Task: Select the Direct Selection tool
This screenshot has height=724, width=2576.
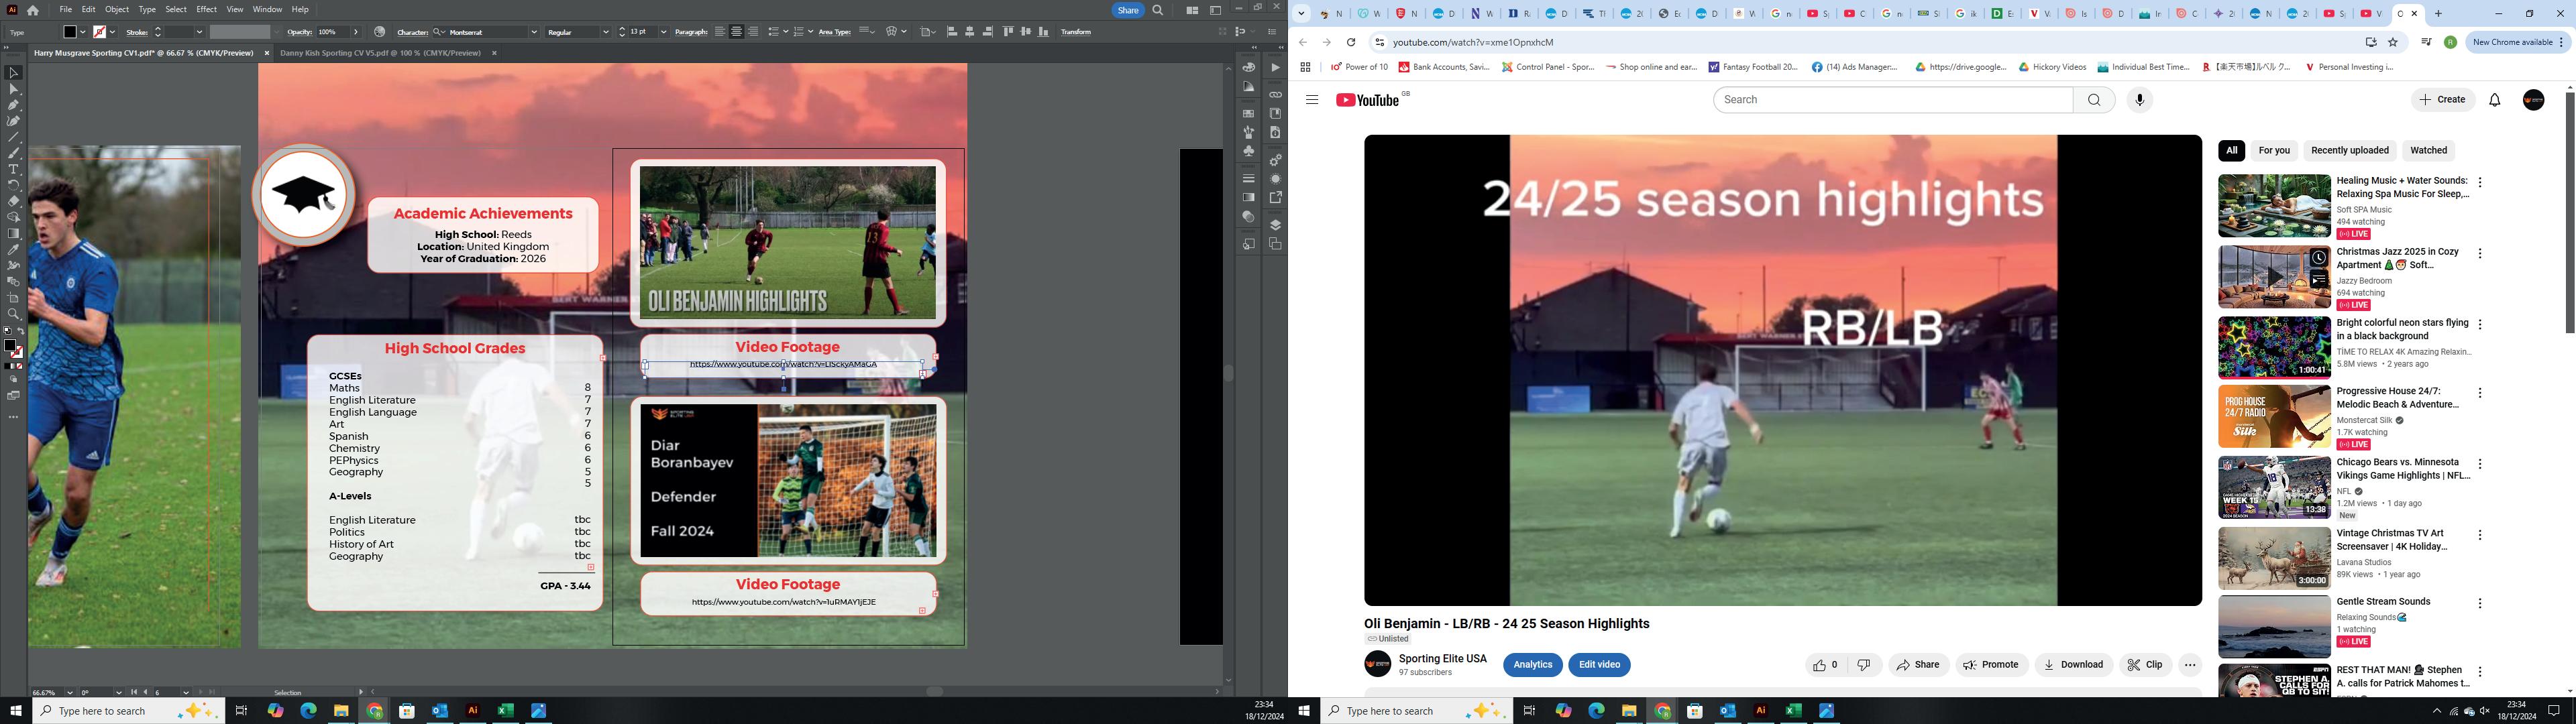Action: pos(13,89)
